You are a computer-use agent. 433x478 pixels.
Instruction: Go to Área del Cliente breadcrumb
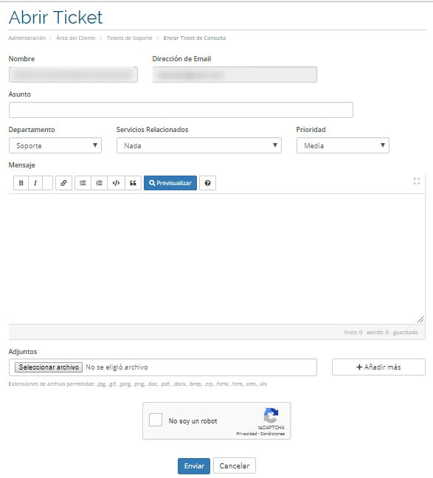point(76,38)
